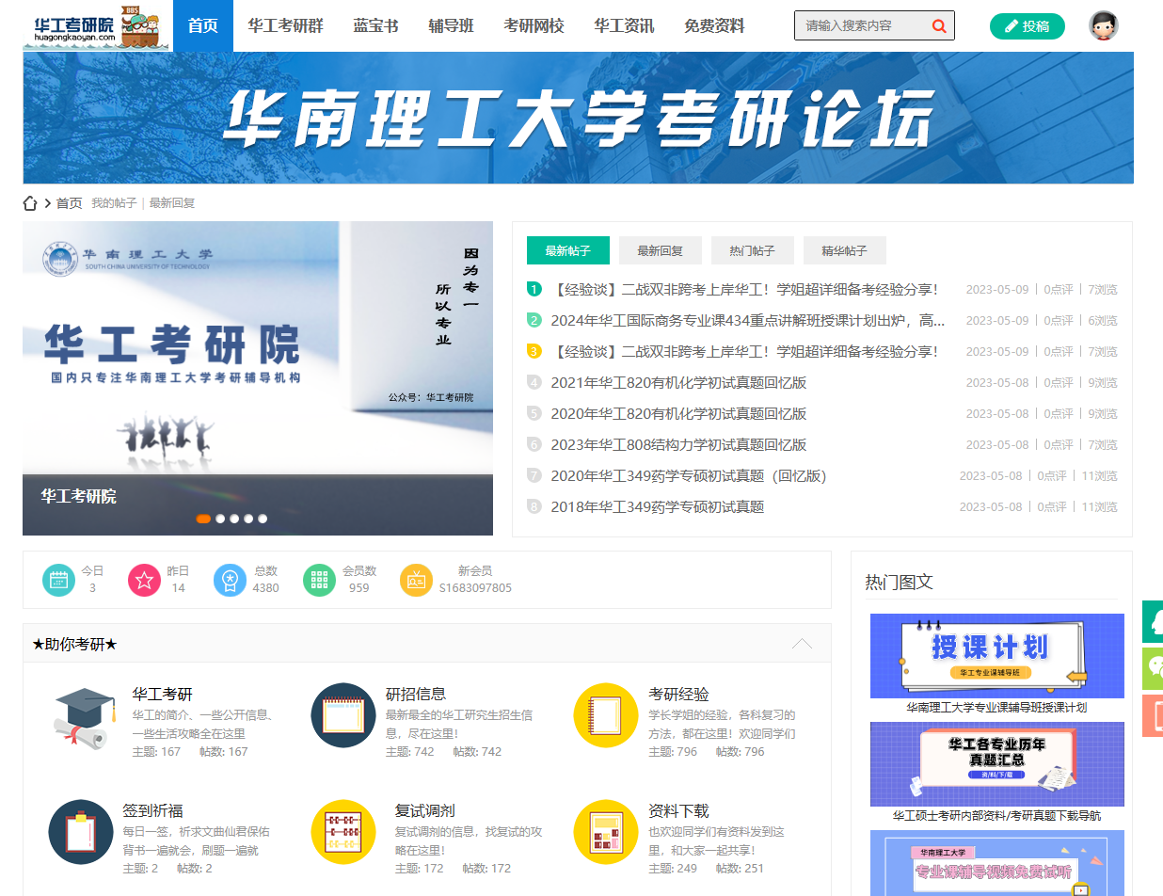Select the second carousel dot
Screen dimensions: 1163x896
coord(220,519)
